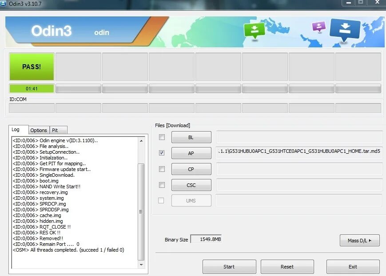Enable the BL file checkbox
The width and height of the screenshot is (386, 276).
coord(162,137)
